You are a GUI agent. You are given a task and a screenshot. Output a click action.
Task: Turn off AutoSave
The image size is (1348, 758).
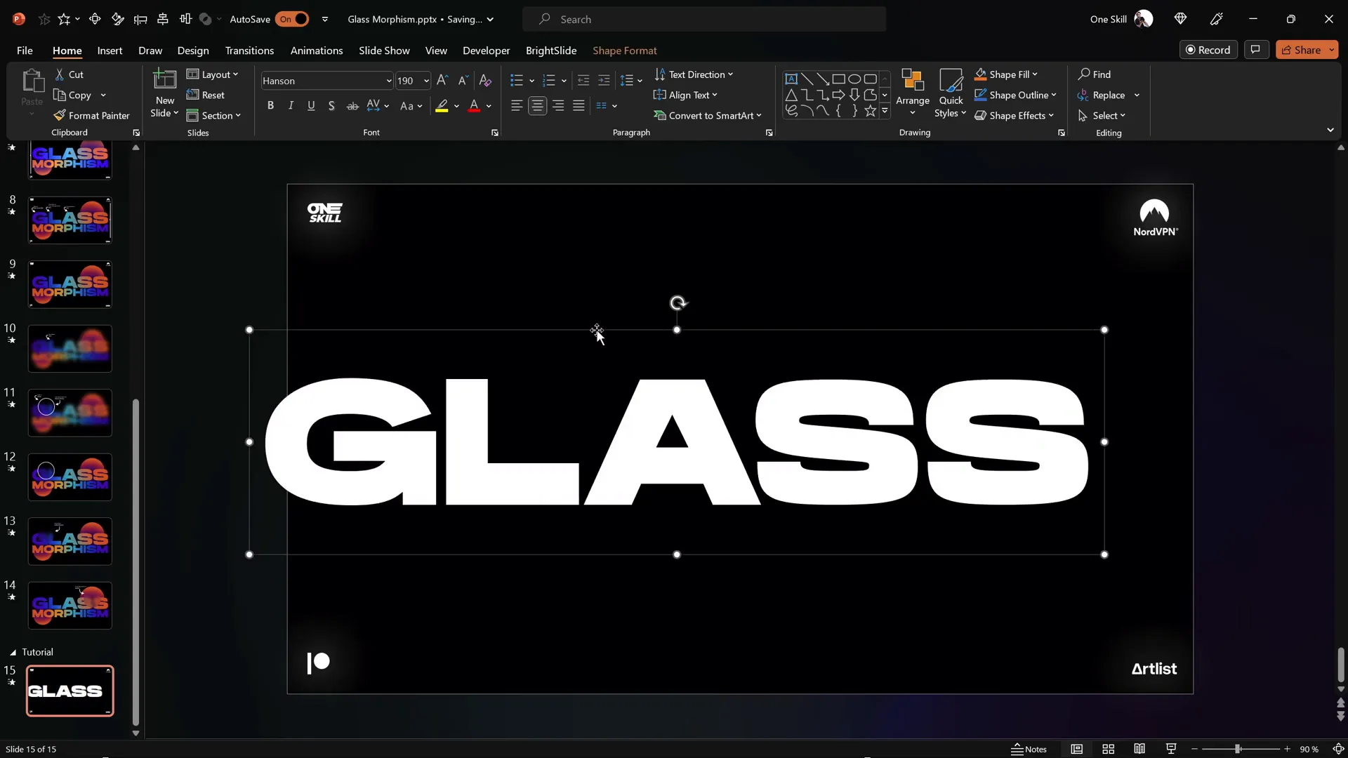point(293,19)
